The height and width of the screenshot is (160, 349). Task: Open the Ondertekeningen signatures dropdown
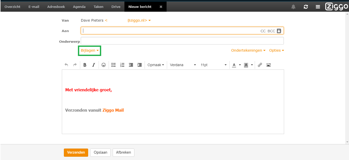click(248, 50)
